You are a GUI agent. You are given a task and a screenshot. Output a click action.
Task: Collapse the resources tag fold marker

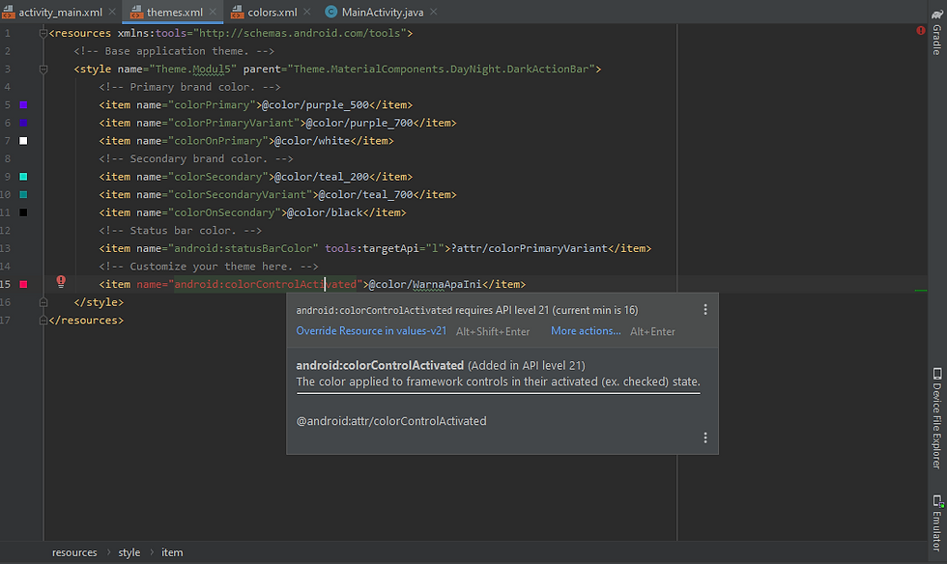(x=43, y=33)
